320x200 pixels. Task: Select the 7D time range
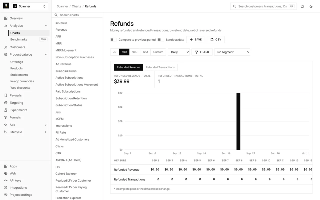coord(115,52)
